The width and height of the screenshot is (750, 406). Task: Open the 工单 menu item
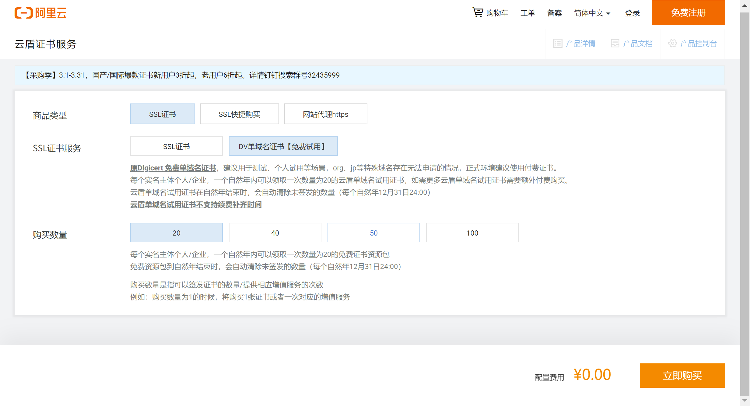527,13
